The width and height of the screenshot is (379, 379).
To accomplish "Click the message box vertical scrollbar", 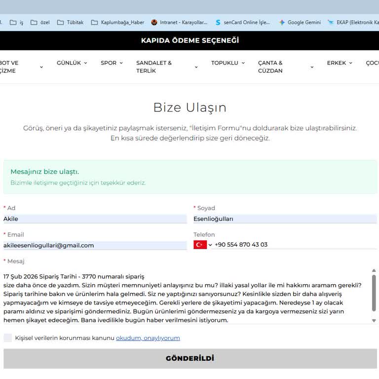I will [x=374, y=293].
